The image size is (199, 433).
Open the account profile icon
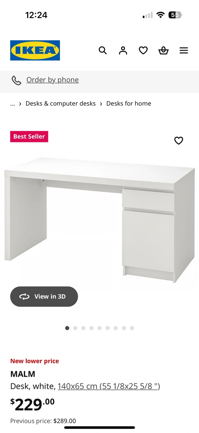click(123, 50)
